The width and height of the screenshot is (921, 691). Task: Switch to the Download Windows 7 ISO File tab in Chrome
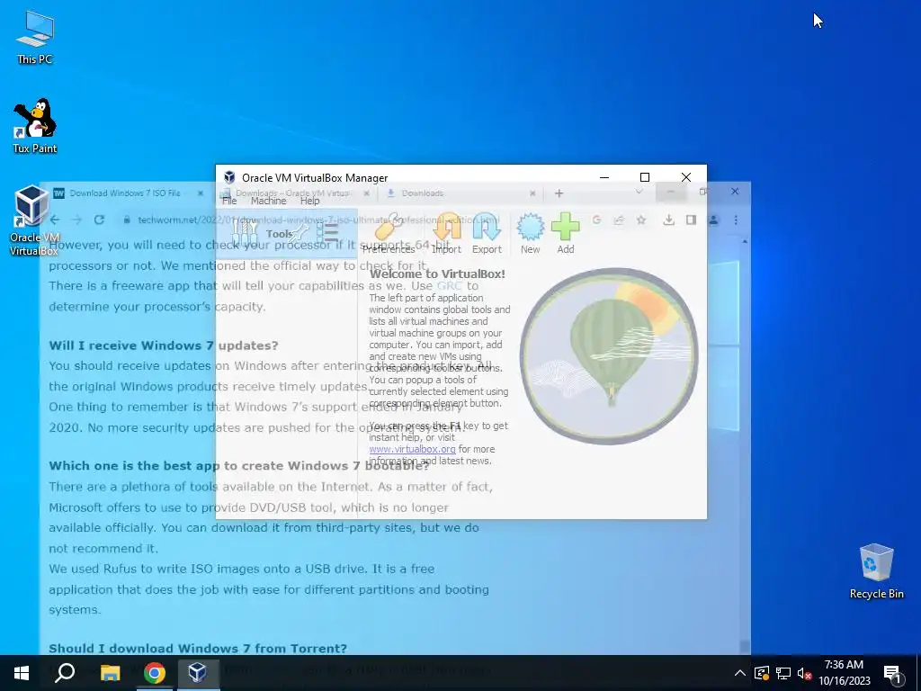click(x=124, y=193)
